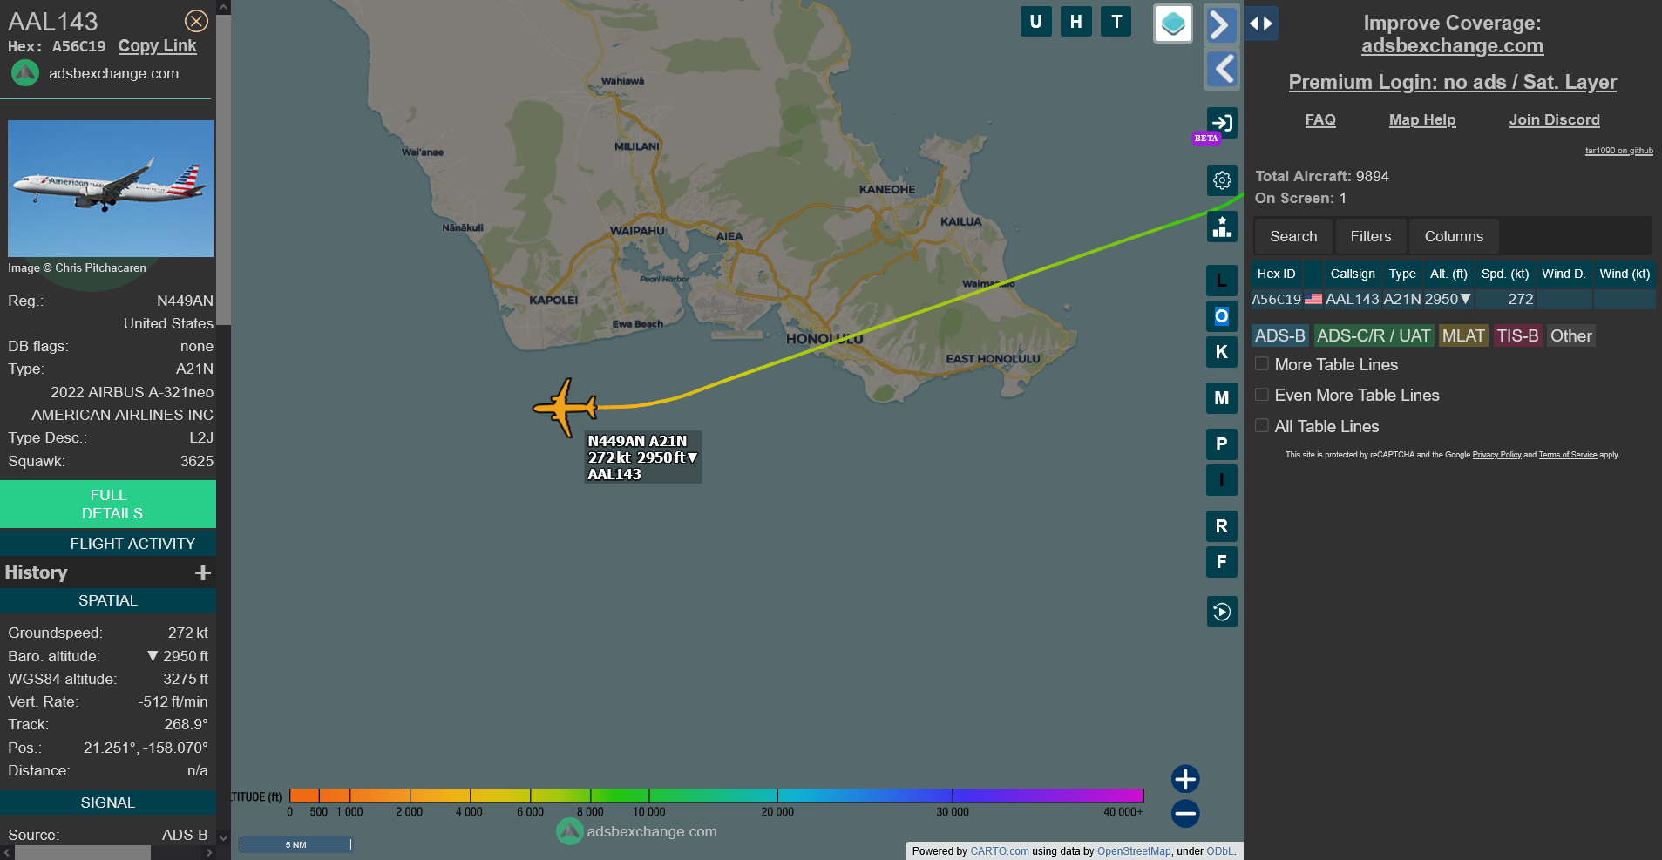Open the Privacy Policy link
This screenshot has height=860, width=1662.
pyautogui.click(x=1496, y=455)
